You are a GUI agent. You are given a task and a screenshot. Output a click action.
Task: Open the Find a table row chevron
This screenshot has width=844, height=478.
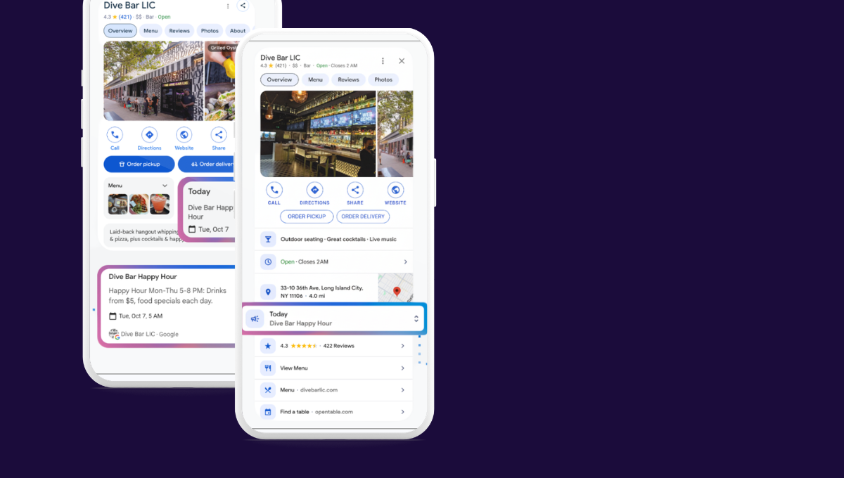coord(403,412)
